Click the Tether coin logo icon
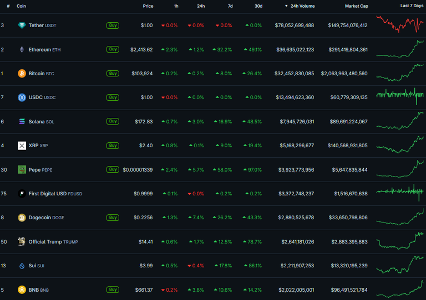This screenshot has height=300, width=426. point(22,25)
